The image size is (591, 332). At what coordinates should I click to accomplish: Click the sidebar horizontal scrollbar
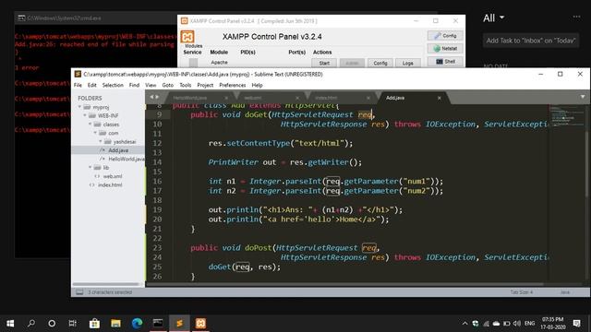(x=106, y=284)
